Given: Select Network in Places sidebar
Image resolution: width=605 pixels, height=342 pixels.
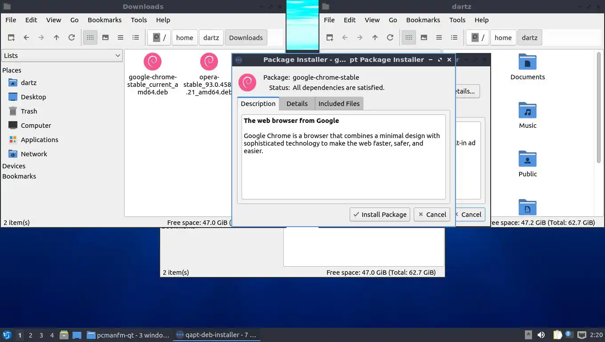Looking at the screenshot, I should 34,154.
